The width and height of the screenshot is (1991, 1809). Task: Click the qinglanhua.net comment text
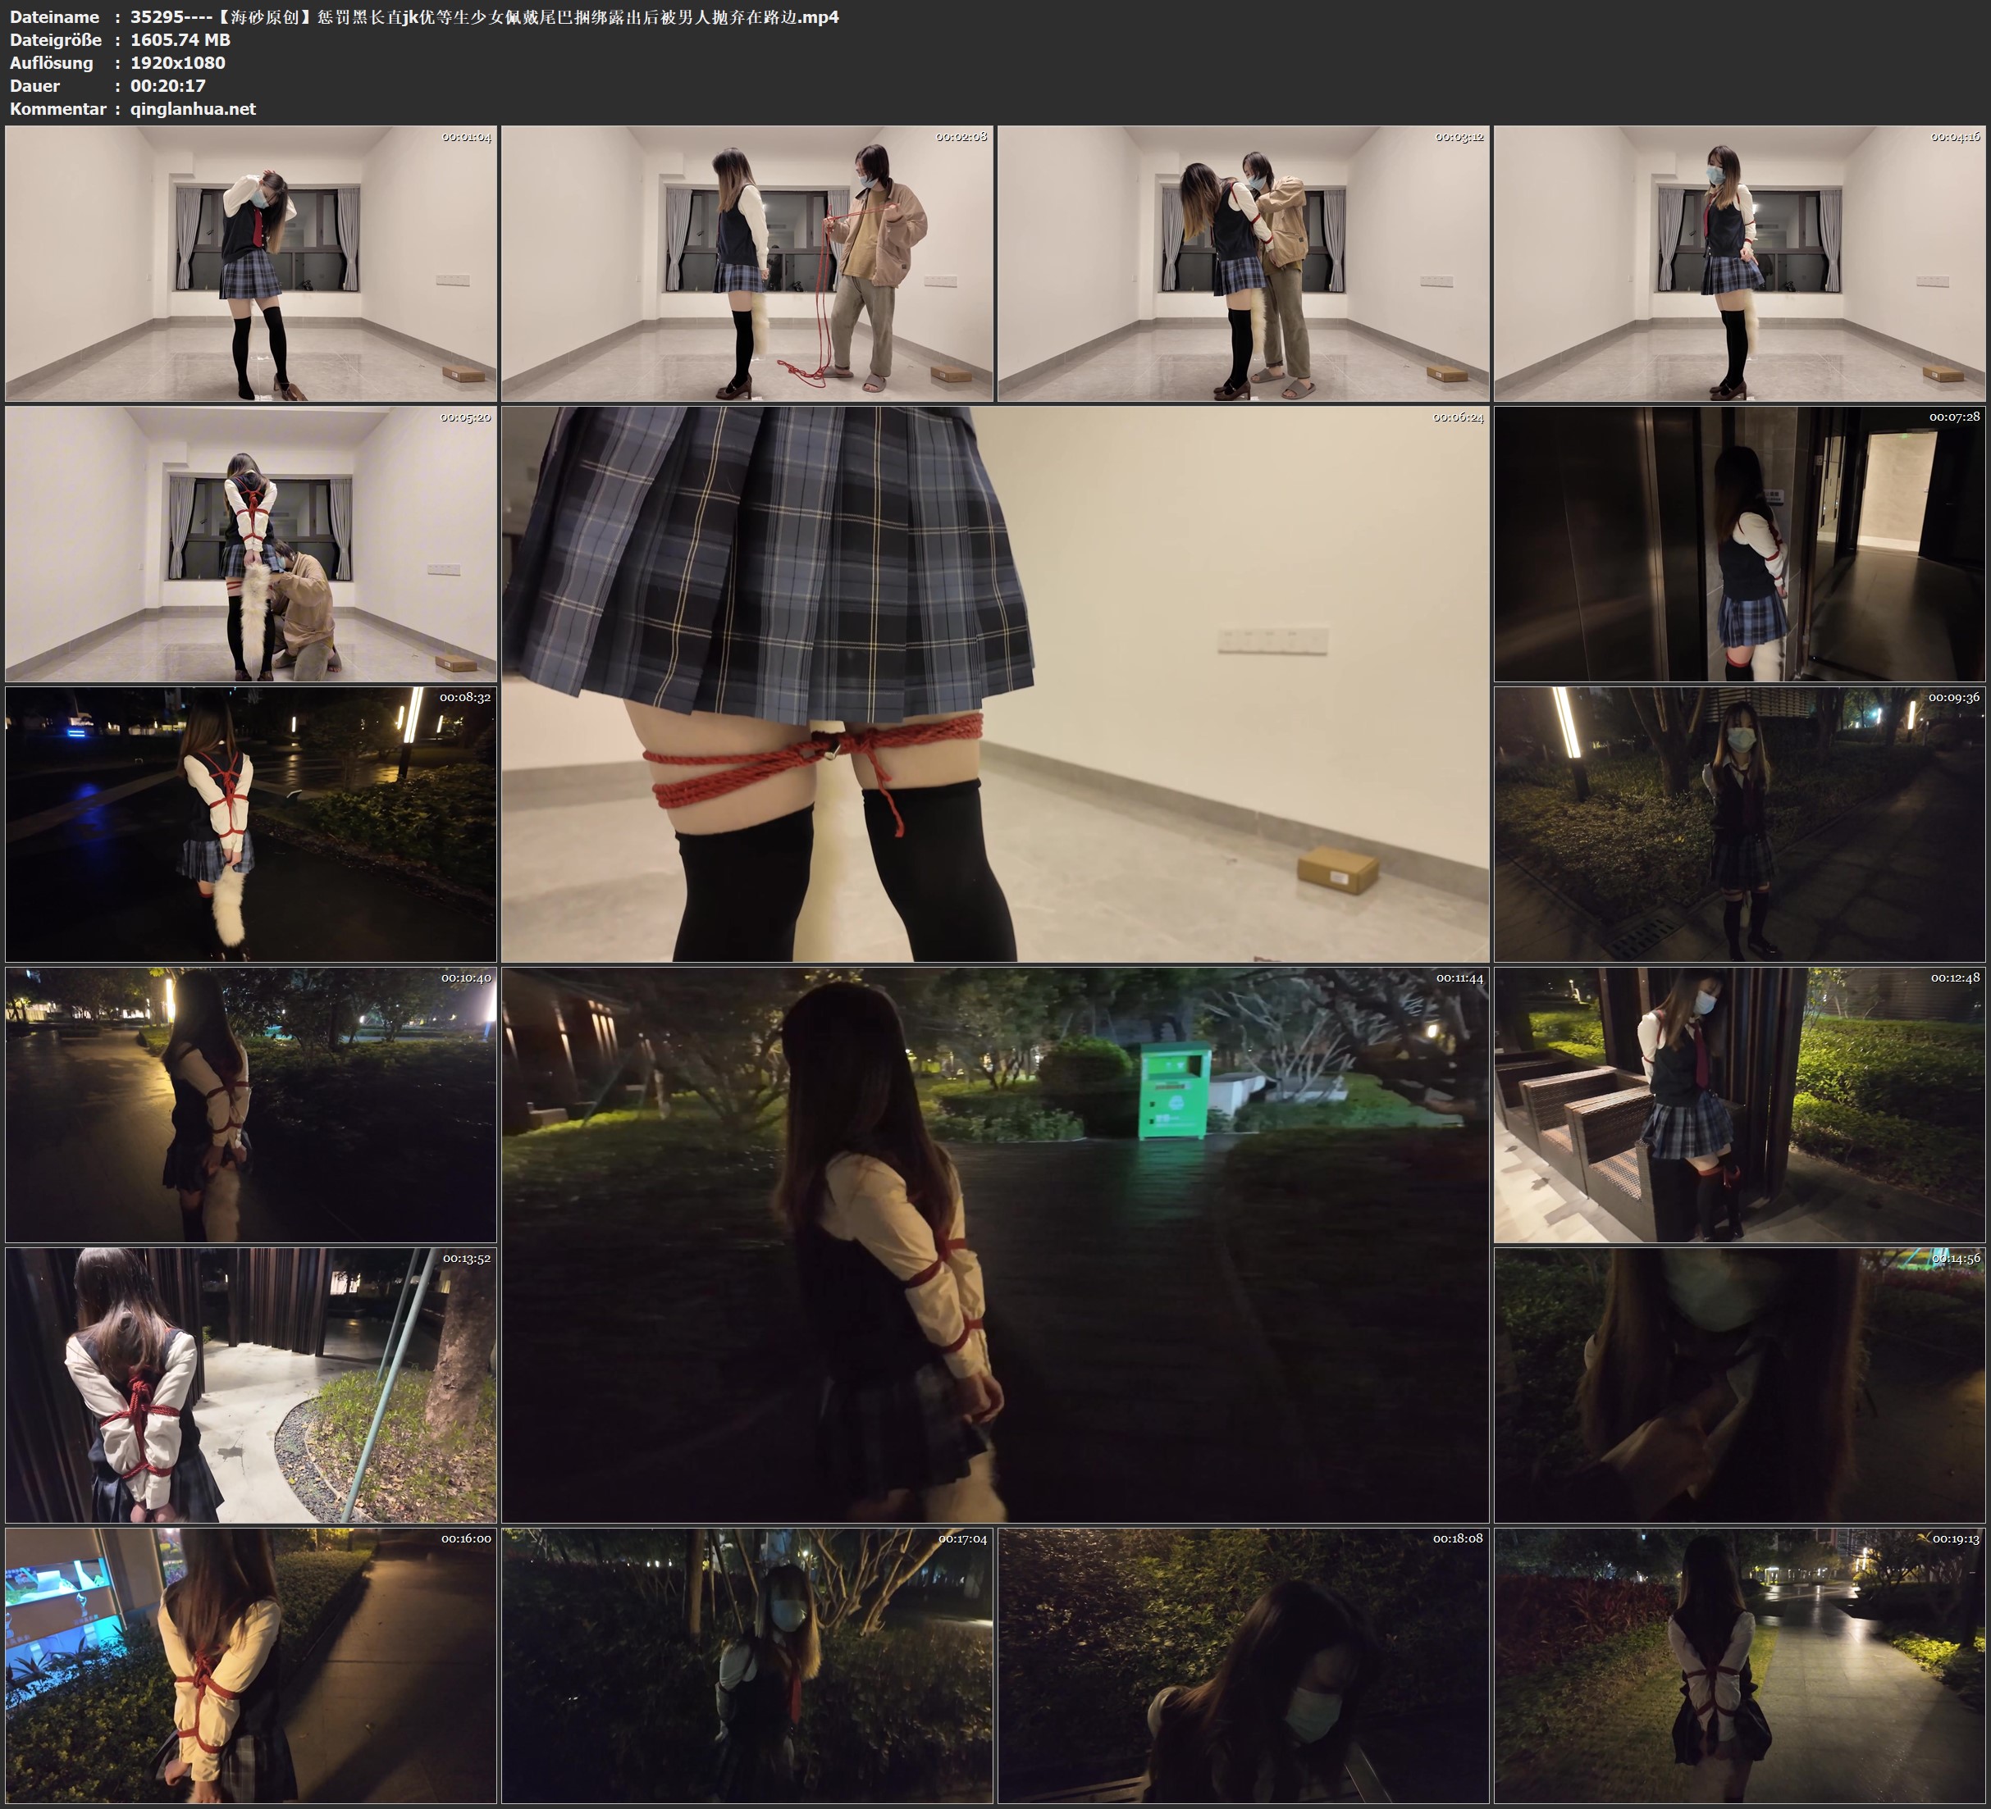coord(193,108)
